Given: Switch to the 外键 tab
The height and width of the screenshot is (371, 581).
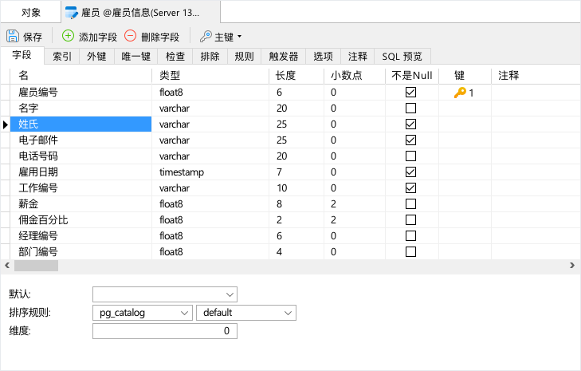Looking at the screenshot, I should [x=96, y=57].
